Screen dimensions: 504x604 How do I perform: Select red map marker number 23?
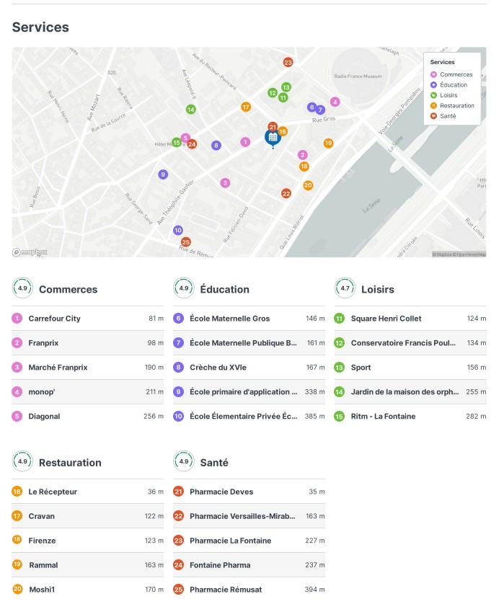coord(288,63)
